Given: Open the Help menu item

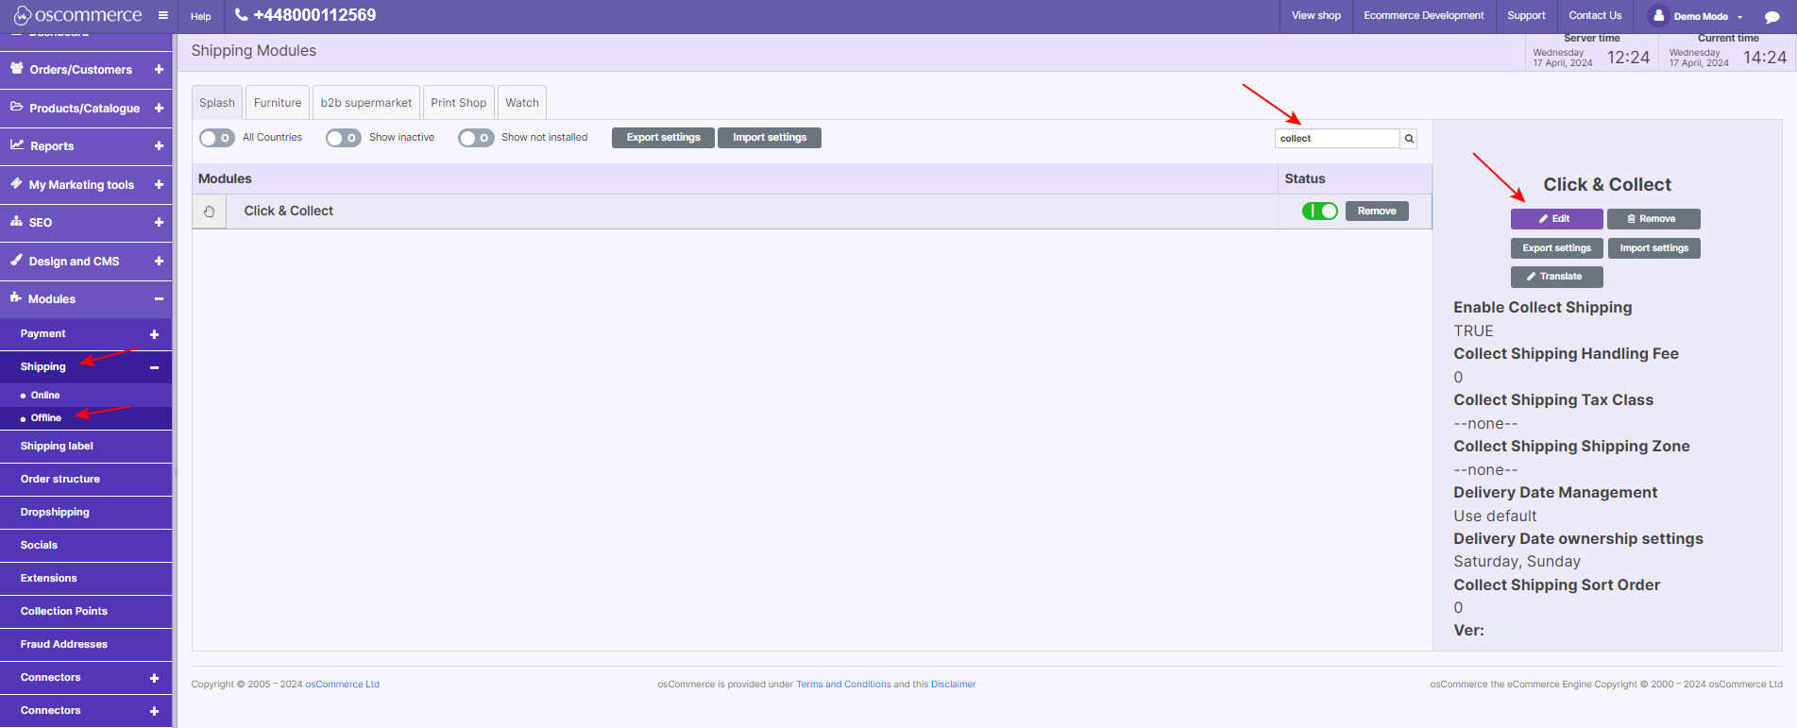Looking at the screenshot, I should (201, 16).
